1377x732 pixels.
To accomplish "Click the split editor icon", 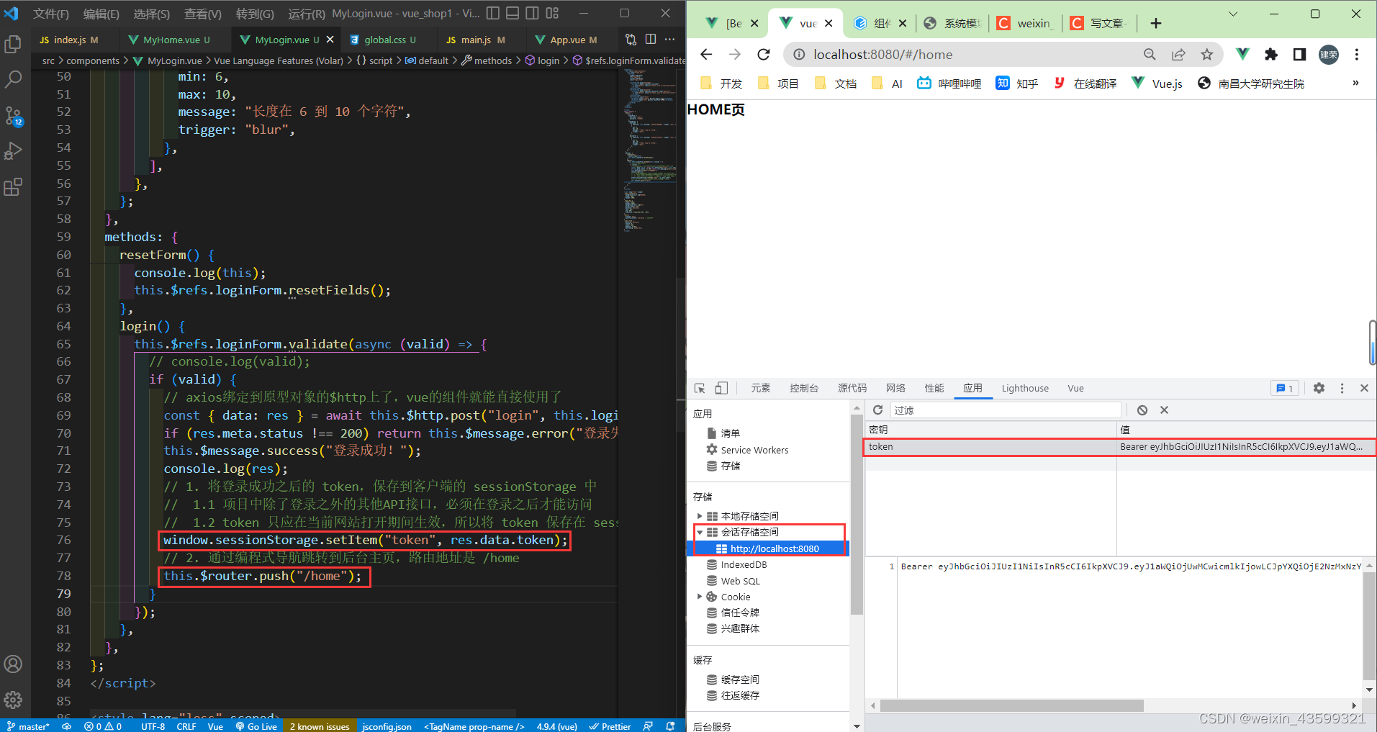I will pyautogui.click(x=651, y=40).
